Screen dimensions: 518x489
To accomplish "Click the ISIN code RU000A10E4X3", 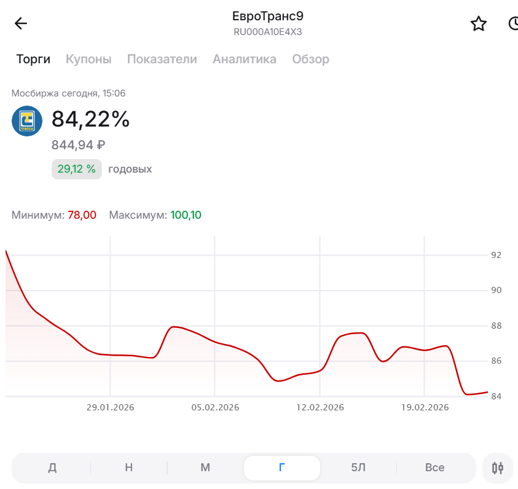I will point(267,32).
